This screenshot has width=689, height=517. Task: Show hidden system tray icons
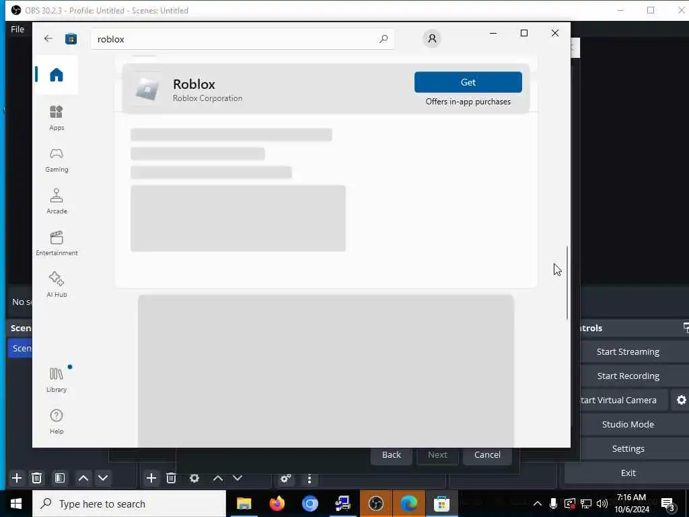[x=538, y=504]
